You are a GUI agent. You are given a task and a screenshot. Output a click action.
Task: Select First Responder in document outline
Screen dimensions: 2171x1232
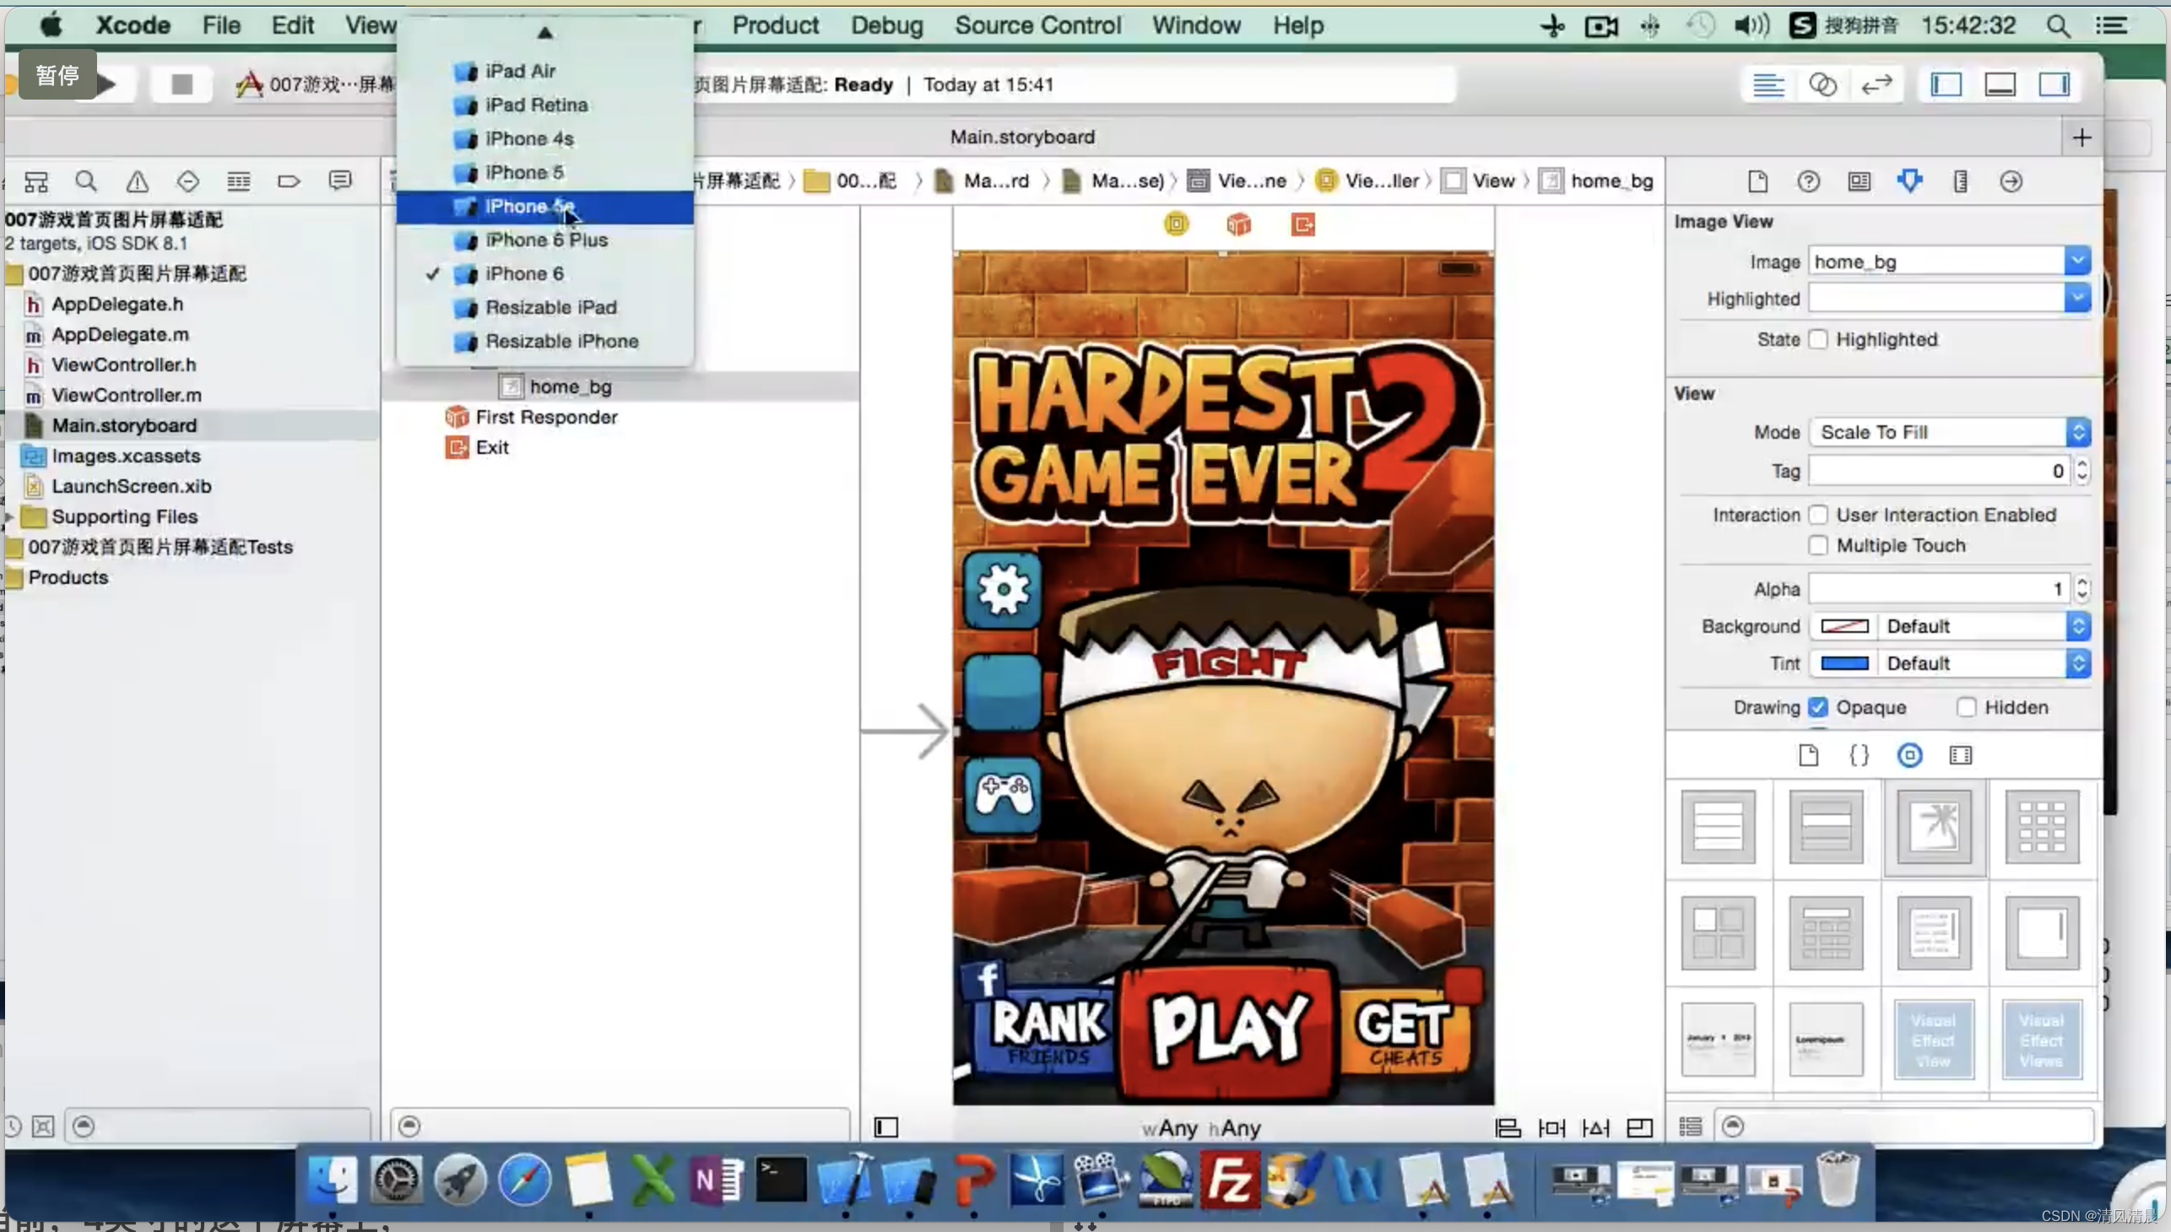click(x=547, y=417)
